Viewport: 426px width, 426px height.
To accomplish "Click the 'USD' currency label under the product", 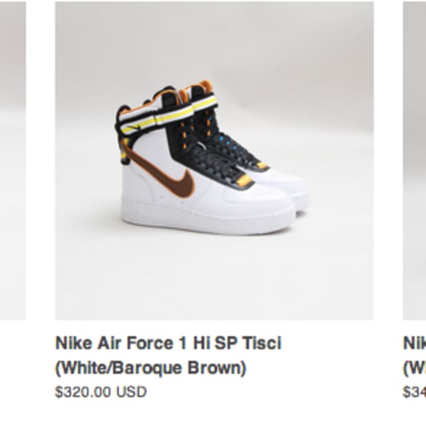I will 132,392.
